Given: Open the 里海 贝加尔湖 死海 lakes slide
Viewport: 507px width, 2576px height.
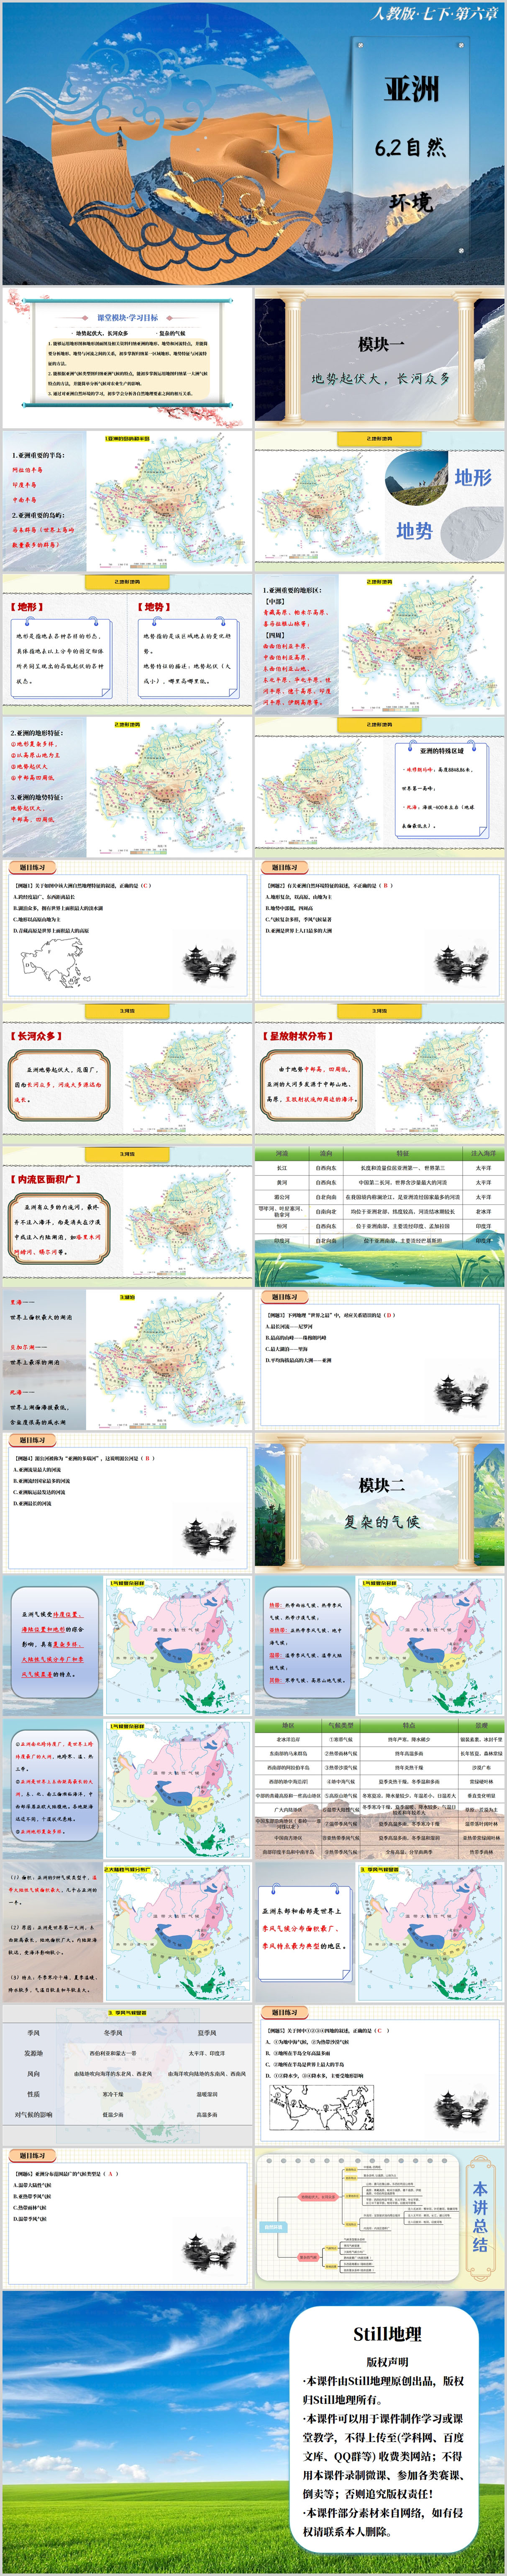Looking at the screenshot, I should coord(127,1359).
